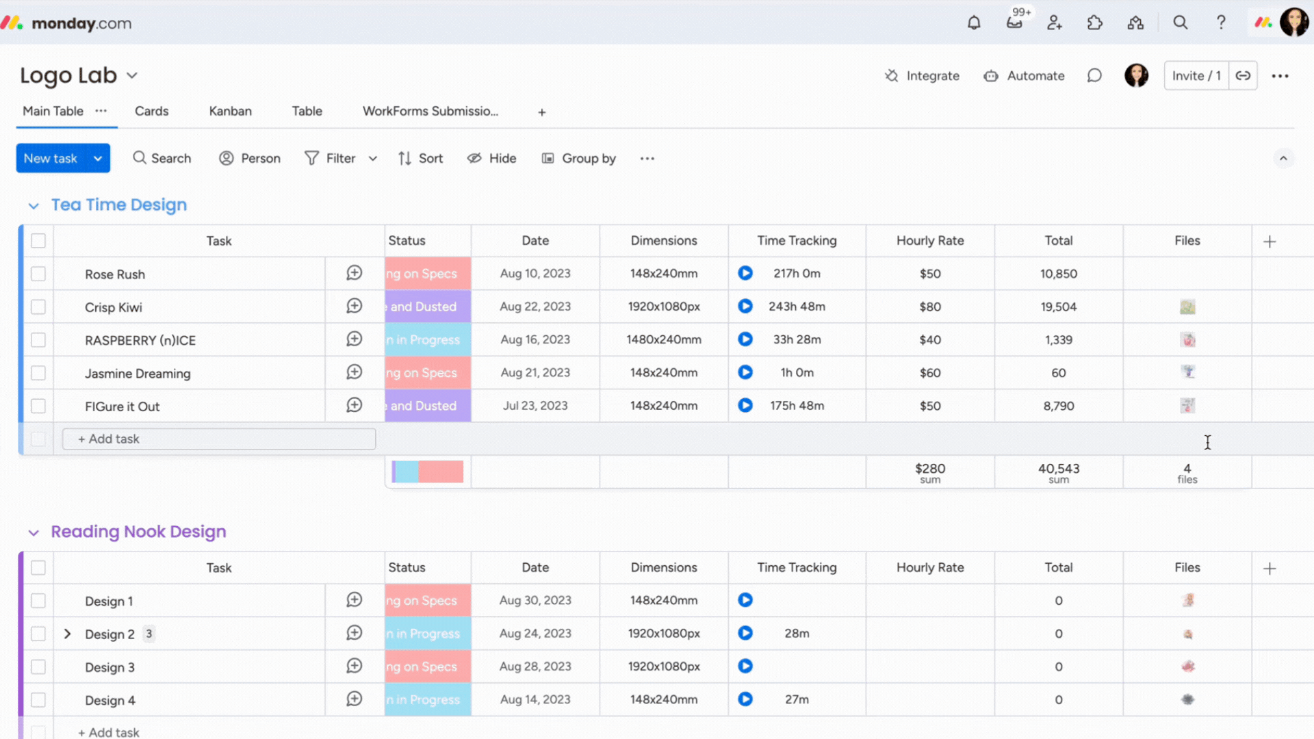Screen dimensions: 1314x739
Task: Switch to the Table view tab
Action: [307, 111]
